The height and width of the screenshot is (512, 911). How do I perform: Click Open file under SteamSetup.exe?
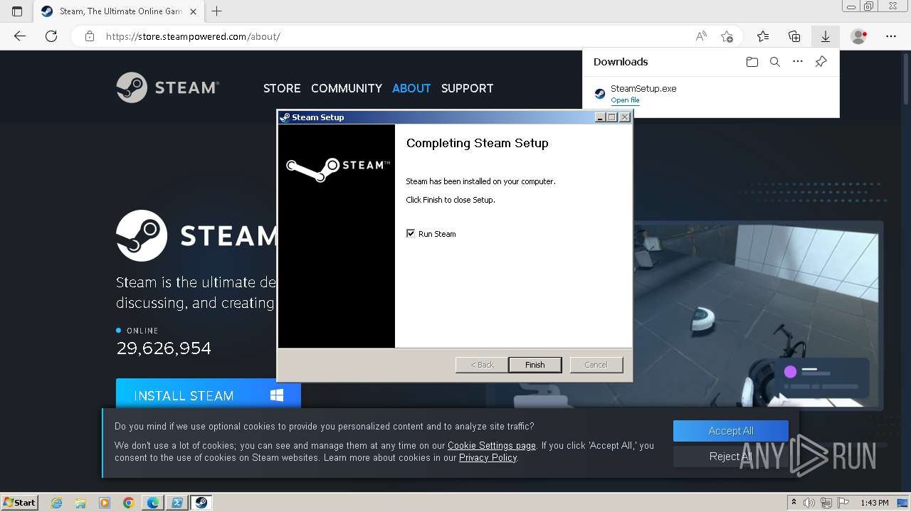(625, 100)
